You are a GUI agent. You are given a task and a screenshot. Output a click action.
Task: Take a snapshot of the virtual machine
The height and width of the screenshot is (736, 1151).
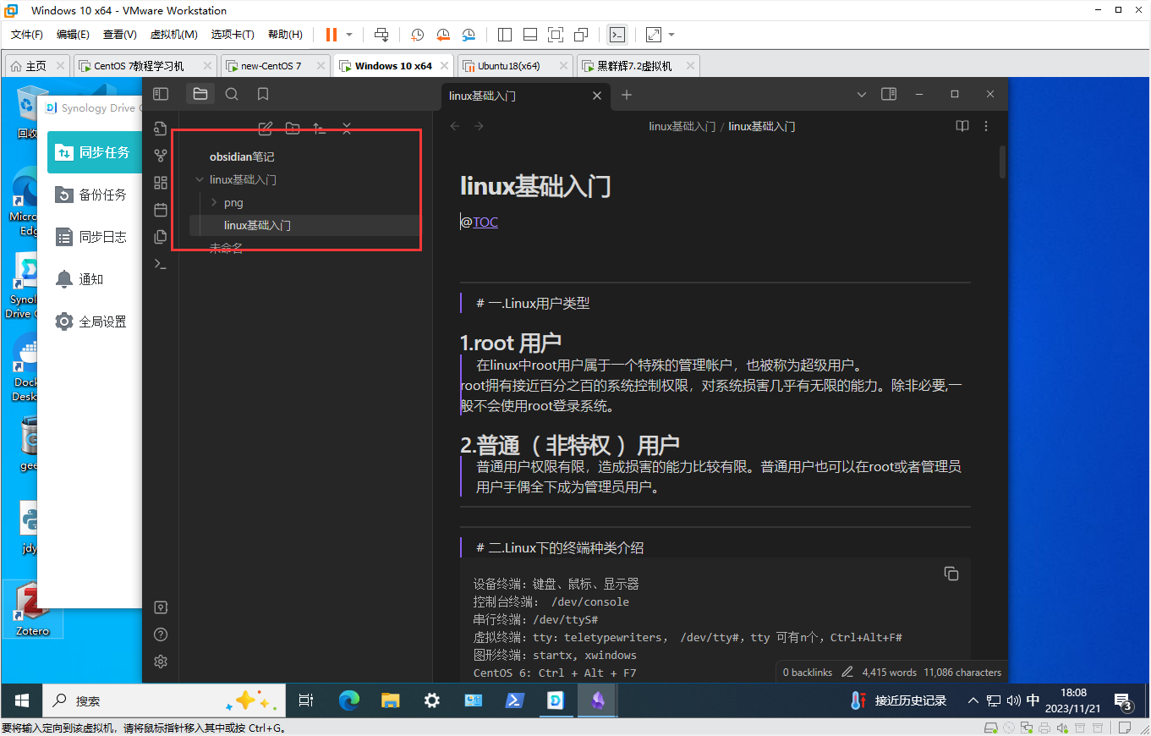click(417, 35)
